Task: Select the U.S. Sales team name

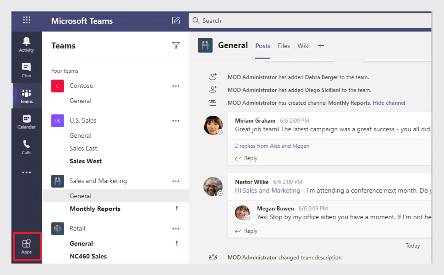Action: (x=83, y=120)
